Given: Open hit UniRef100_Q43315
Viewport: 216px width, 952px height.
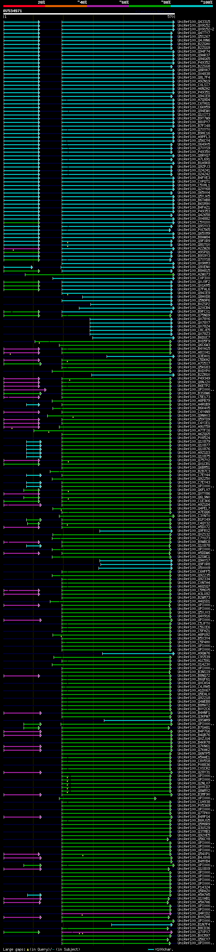Looking at the screenshot, I should coord(194,22).
